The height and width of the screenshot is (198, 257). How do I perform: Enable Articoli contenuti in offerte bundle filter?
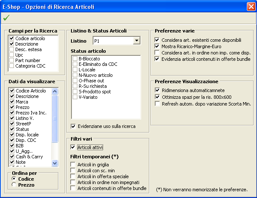click(73, 188)
